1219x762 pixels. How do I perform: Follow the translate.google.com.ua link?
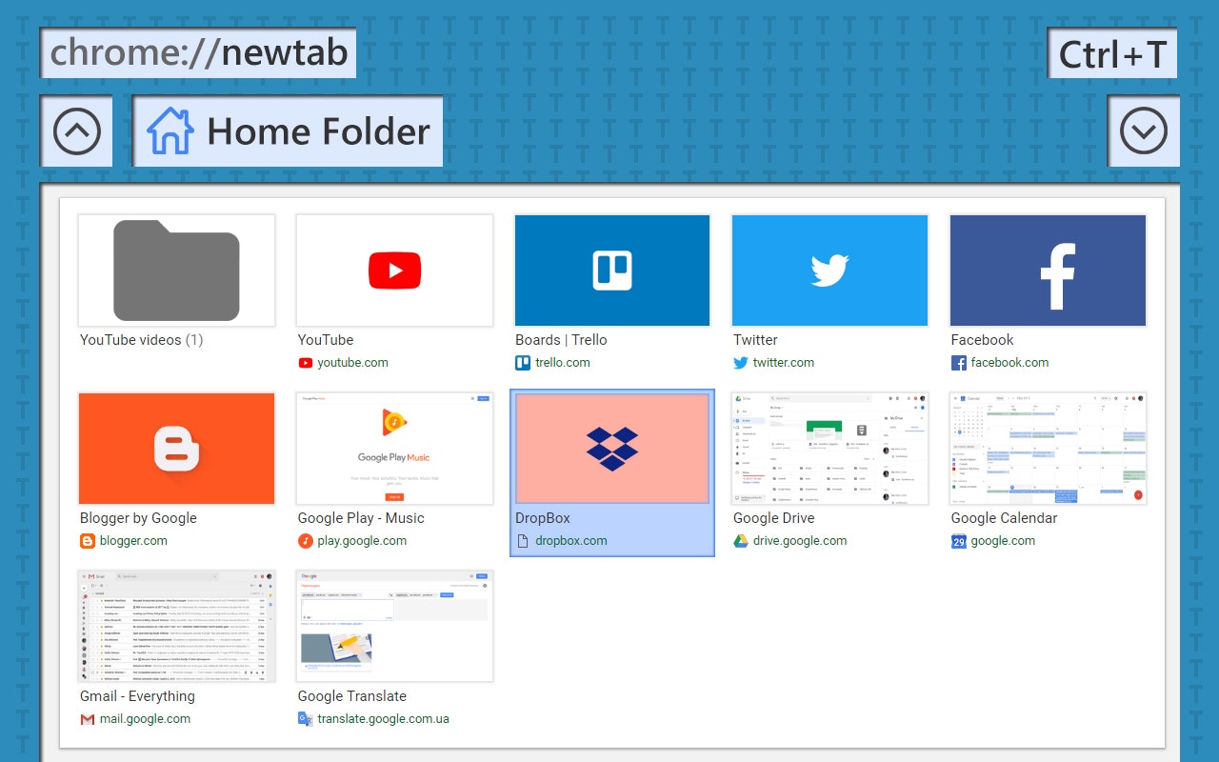(x=381, y=719)
